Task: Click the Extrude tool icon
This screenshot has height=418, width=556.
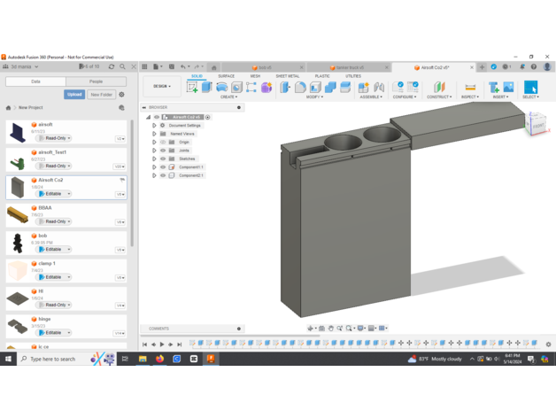Action: [207, 87]
